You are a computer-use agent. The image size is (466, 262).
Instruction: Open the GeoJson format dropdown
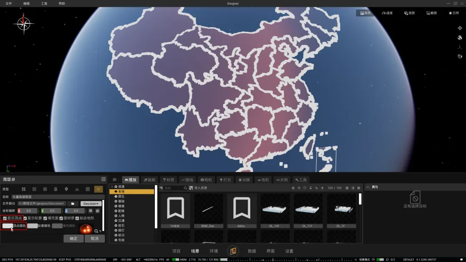[x=91, y=203]
